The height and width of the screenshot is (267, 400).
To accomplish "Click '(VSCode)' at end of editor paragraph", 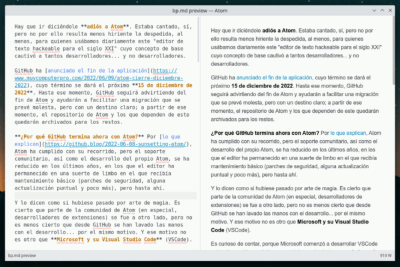I will (x=178, y=240).
